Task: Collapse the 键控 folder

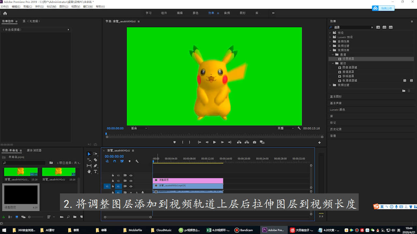Action: pos(333,63)
